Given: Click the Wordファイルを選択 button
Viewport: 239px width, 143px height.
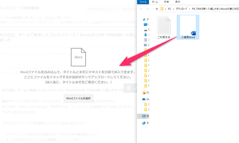Looking at the screenshot, I should point(78,98).
